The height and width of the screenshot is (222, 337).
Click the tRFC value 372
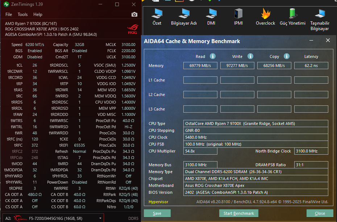point(34,145)
